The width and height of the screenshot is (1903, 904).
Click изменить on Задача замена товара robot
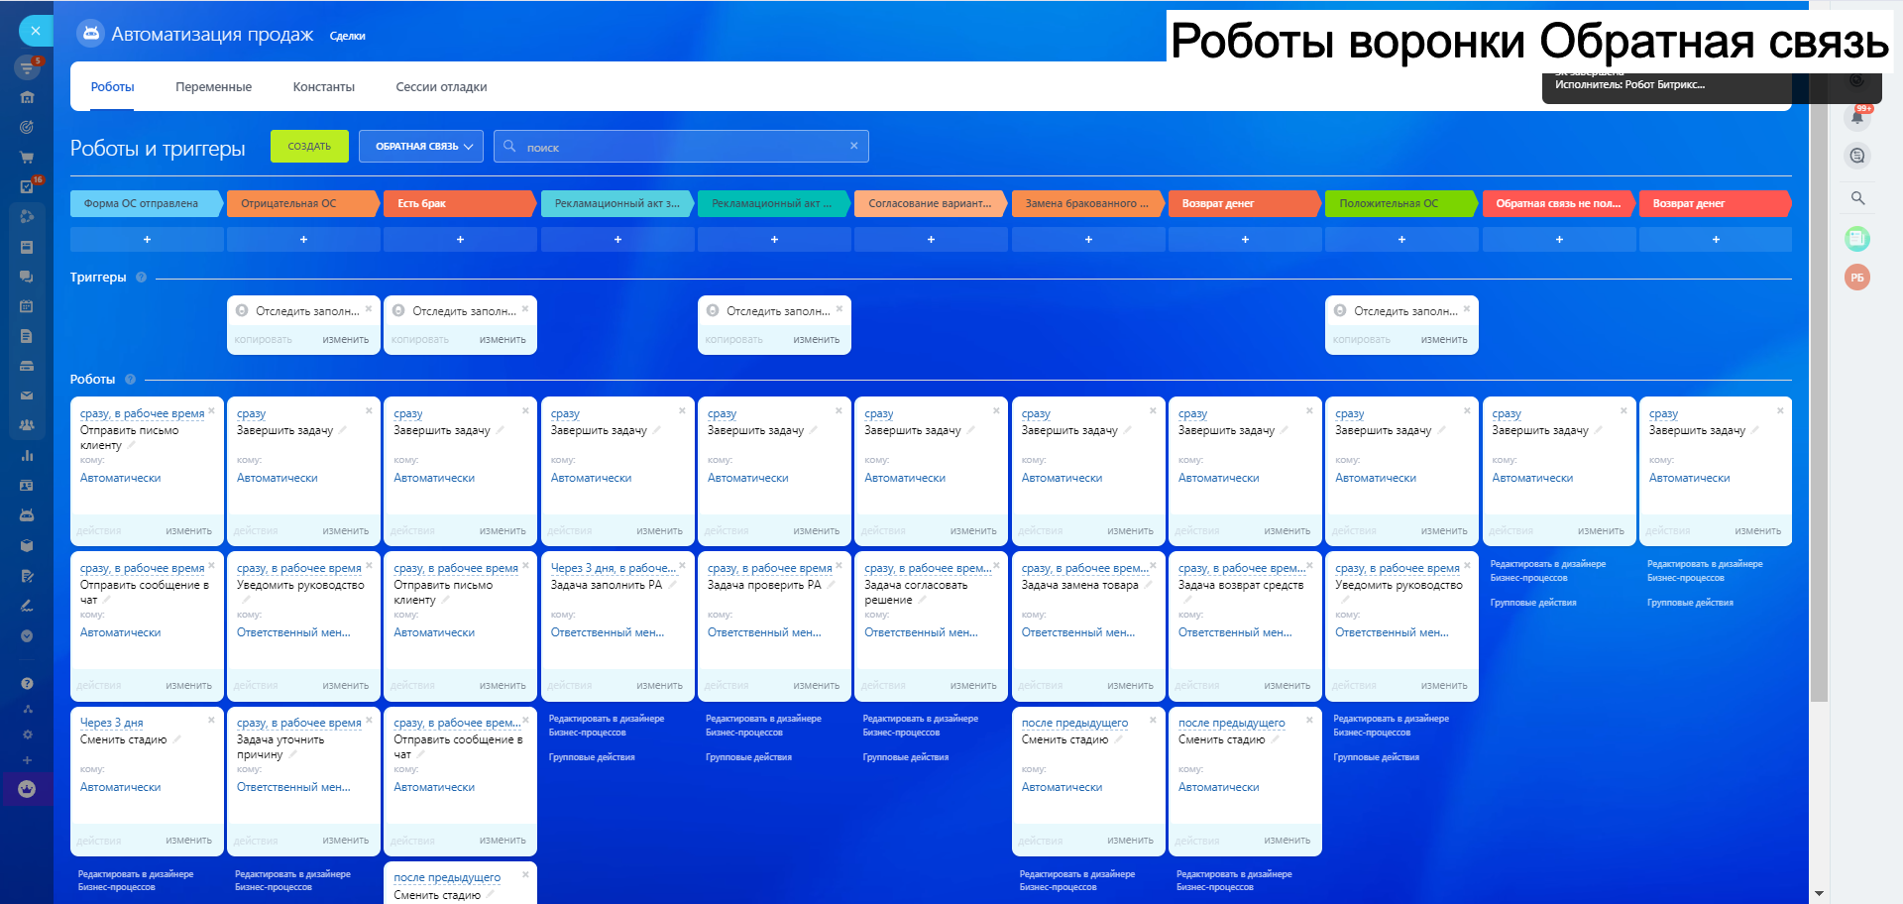click(x=1130, y=686)
